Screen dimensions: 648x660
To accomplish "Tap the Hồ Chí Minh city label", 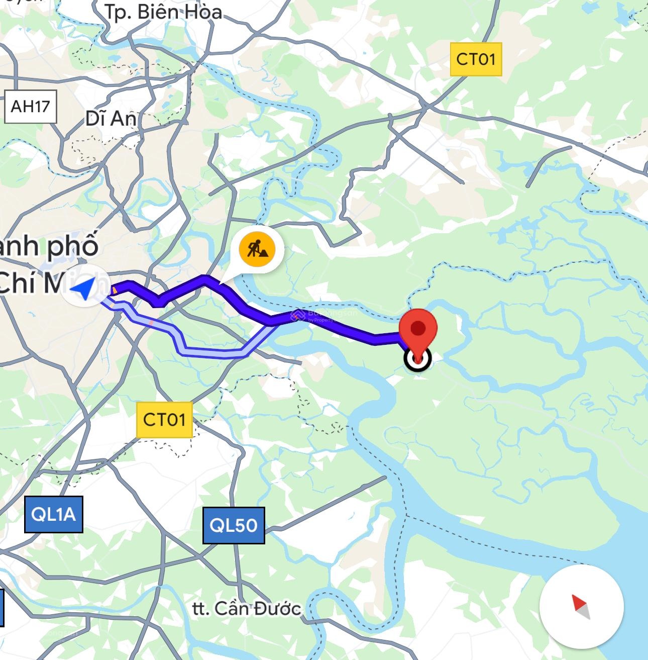I will [50, 264].
